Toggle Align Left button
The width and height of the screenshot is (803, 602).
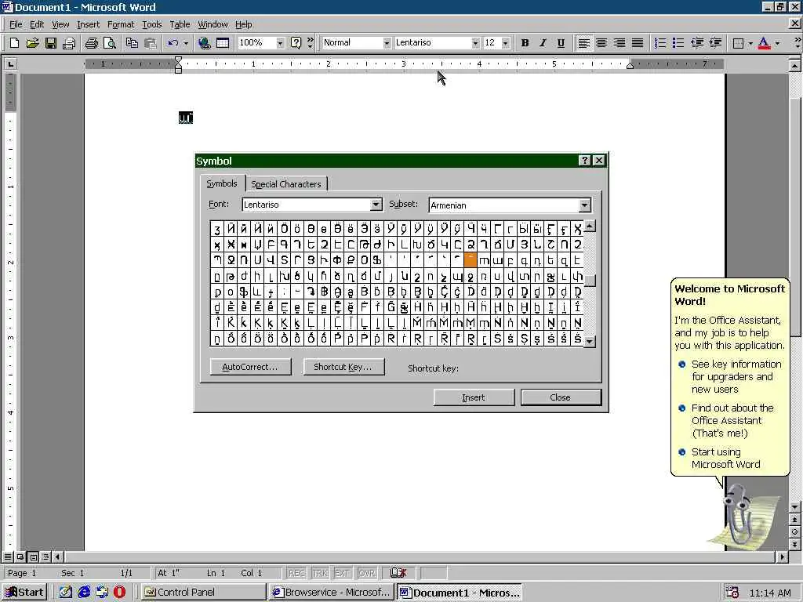point(583,43)
